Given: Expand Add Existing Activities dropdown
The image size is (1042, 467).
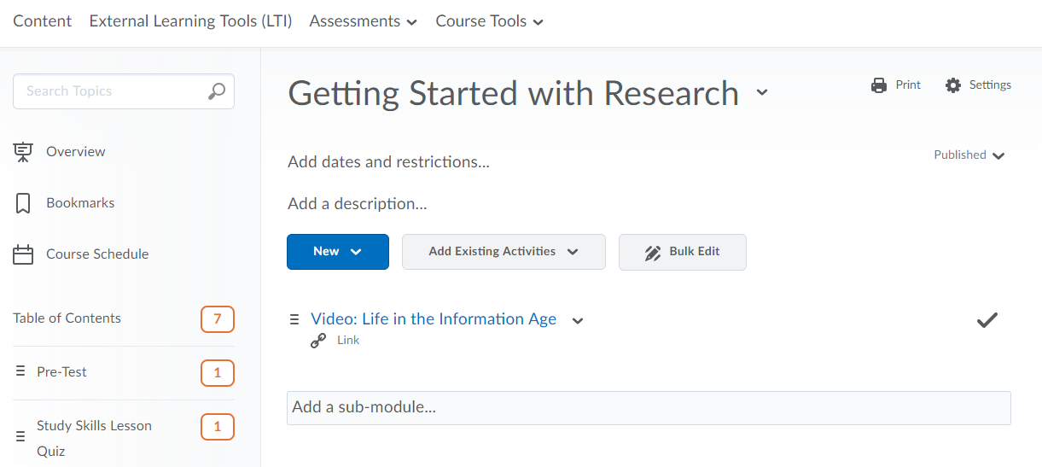Looking at the screenshot, I should point(504,252).
